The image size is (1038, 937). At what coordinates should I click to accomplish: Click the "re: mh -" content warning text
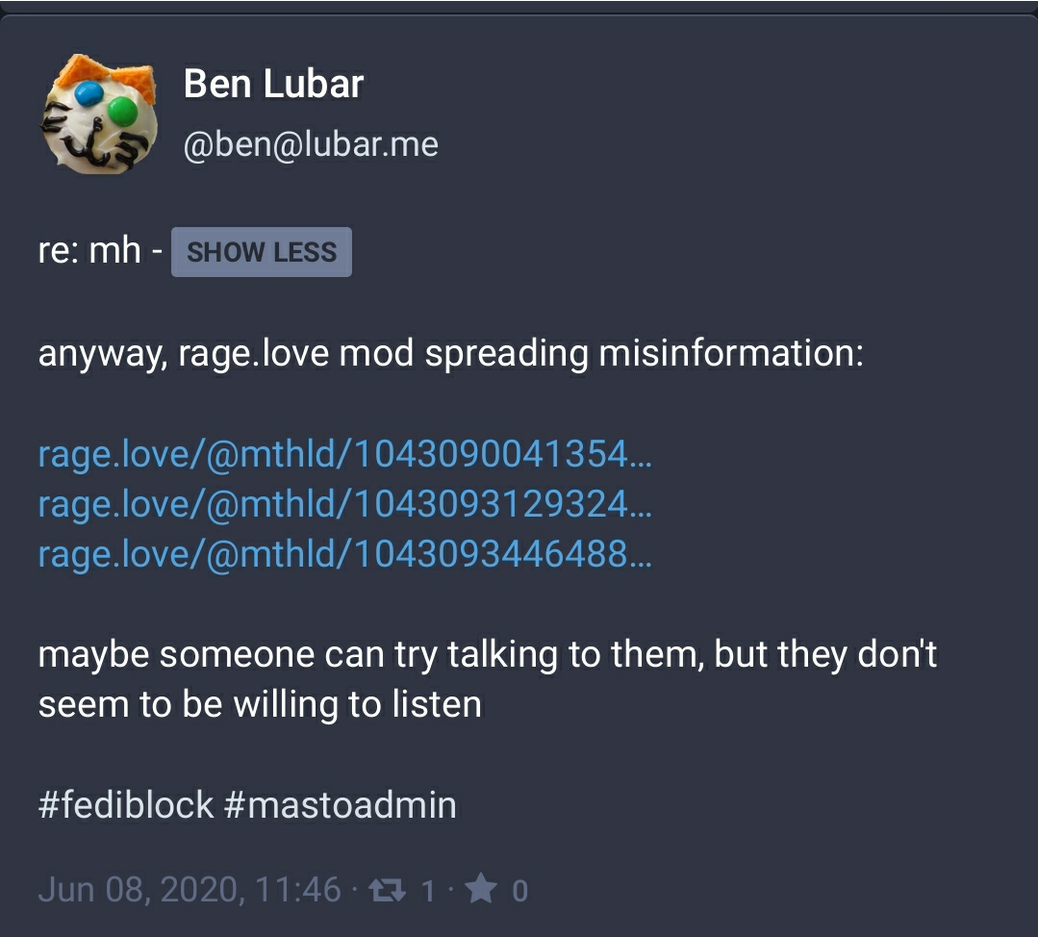pos(99,252)
